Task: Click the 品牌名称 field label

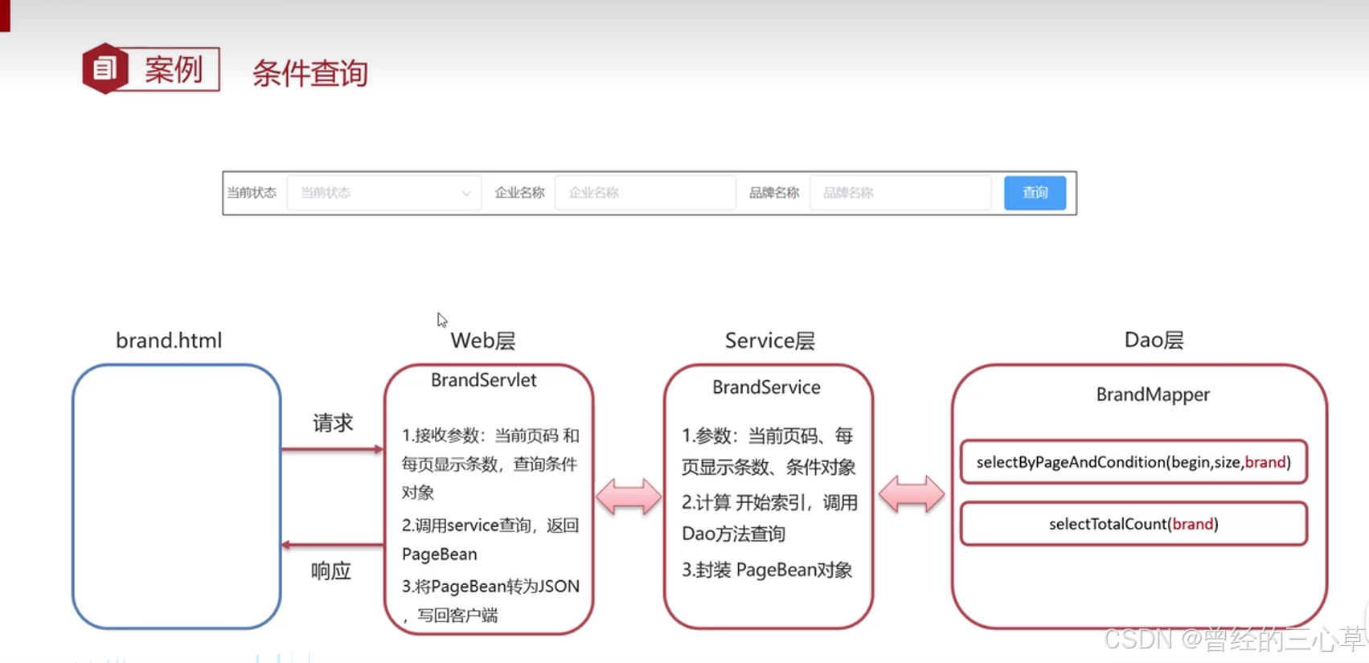Action: tap(774, 193)
